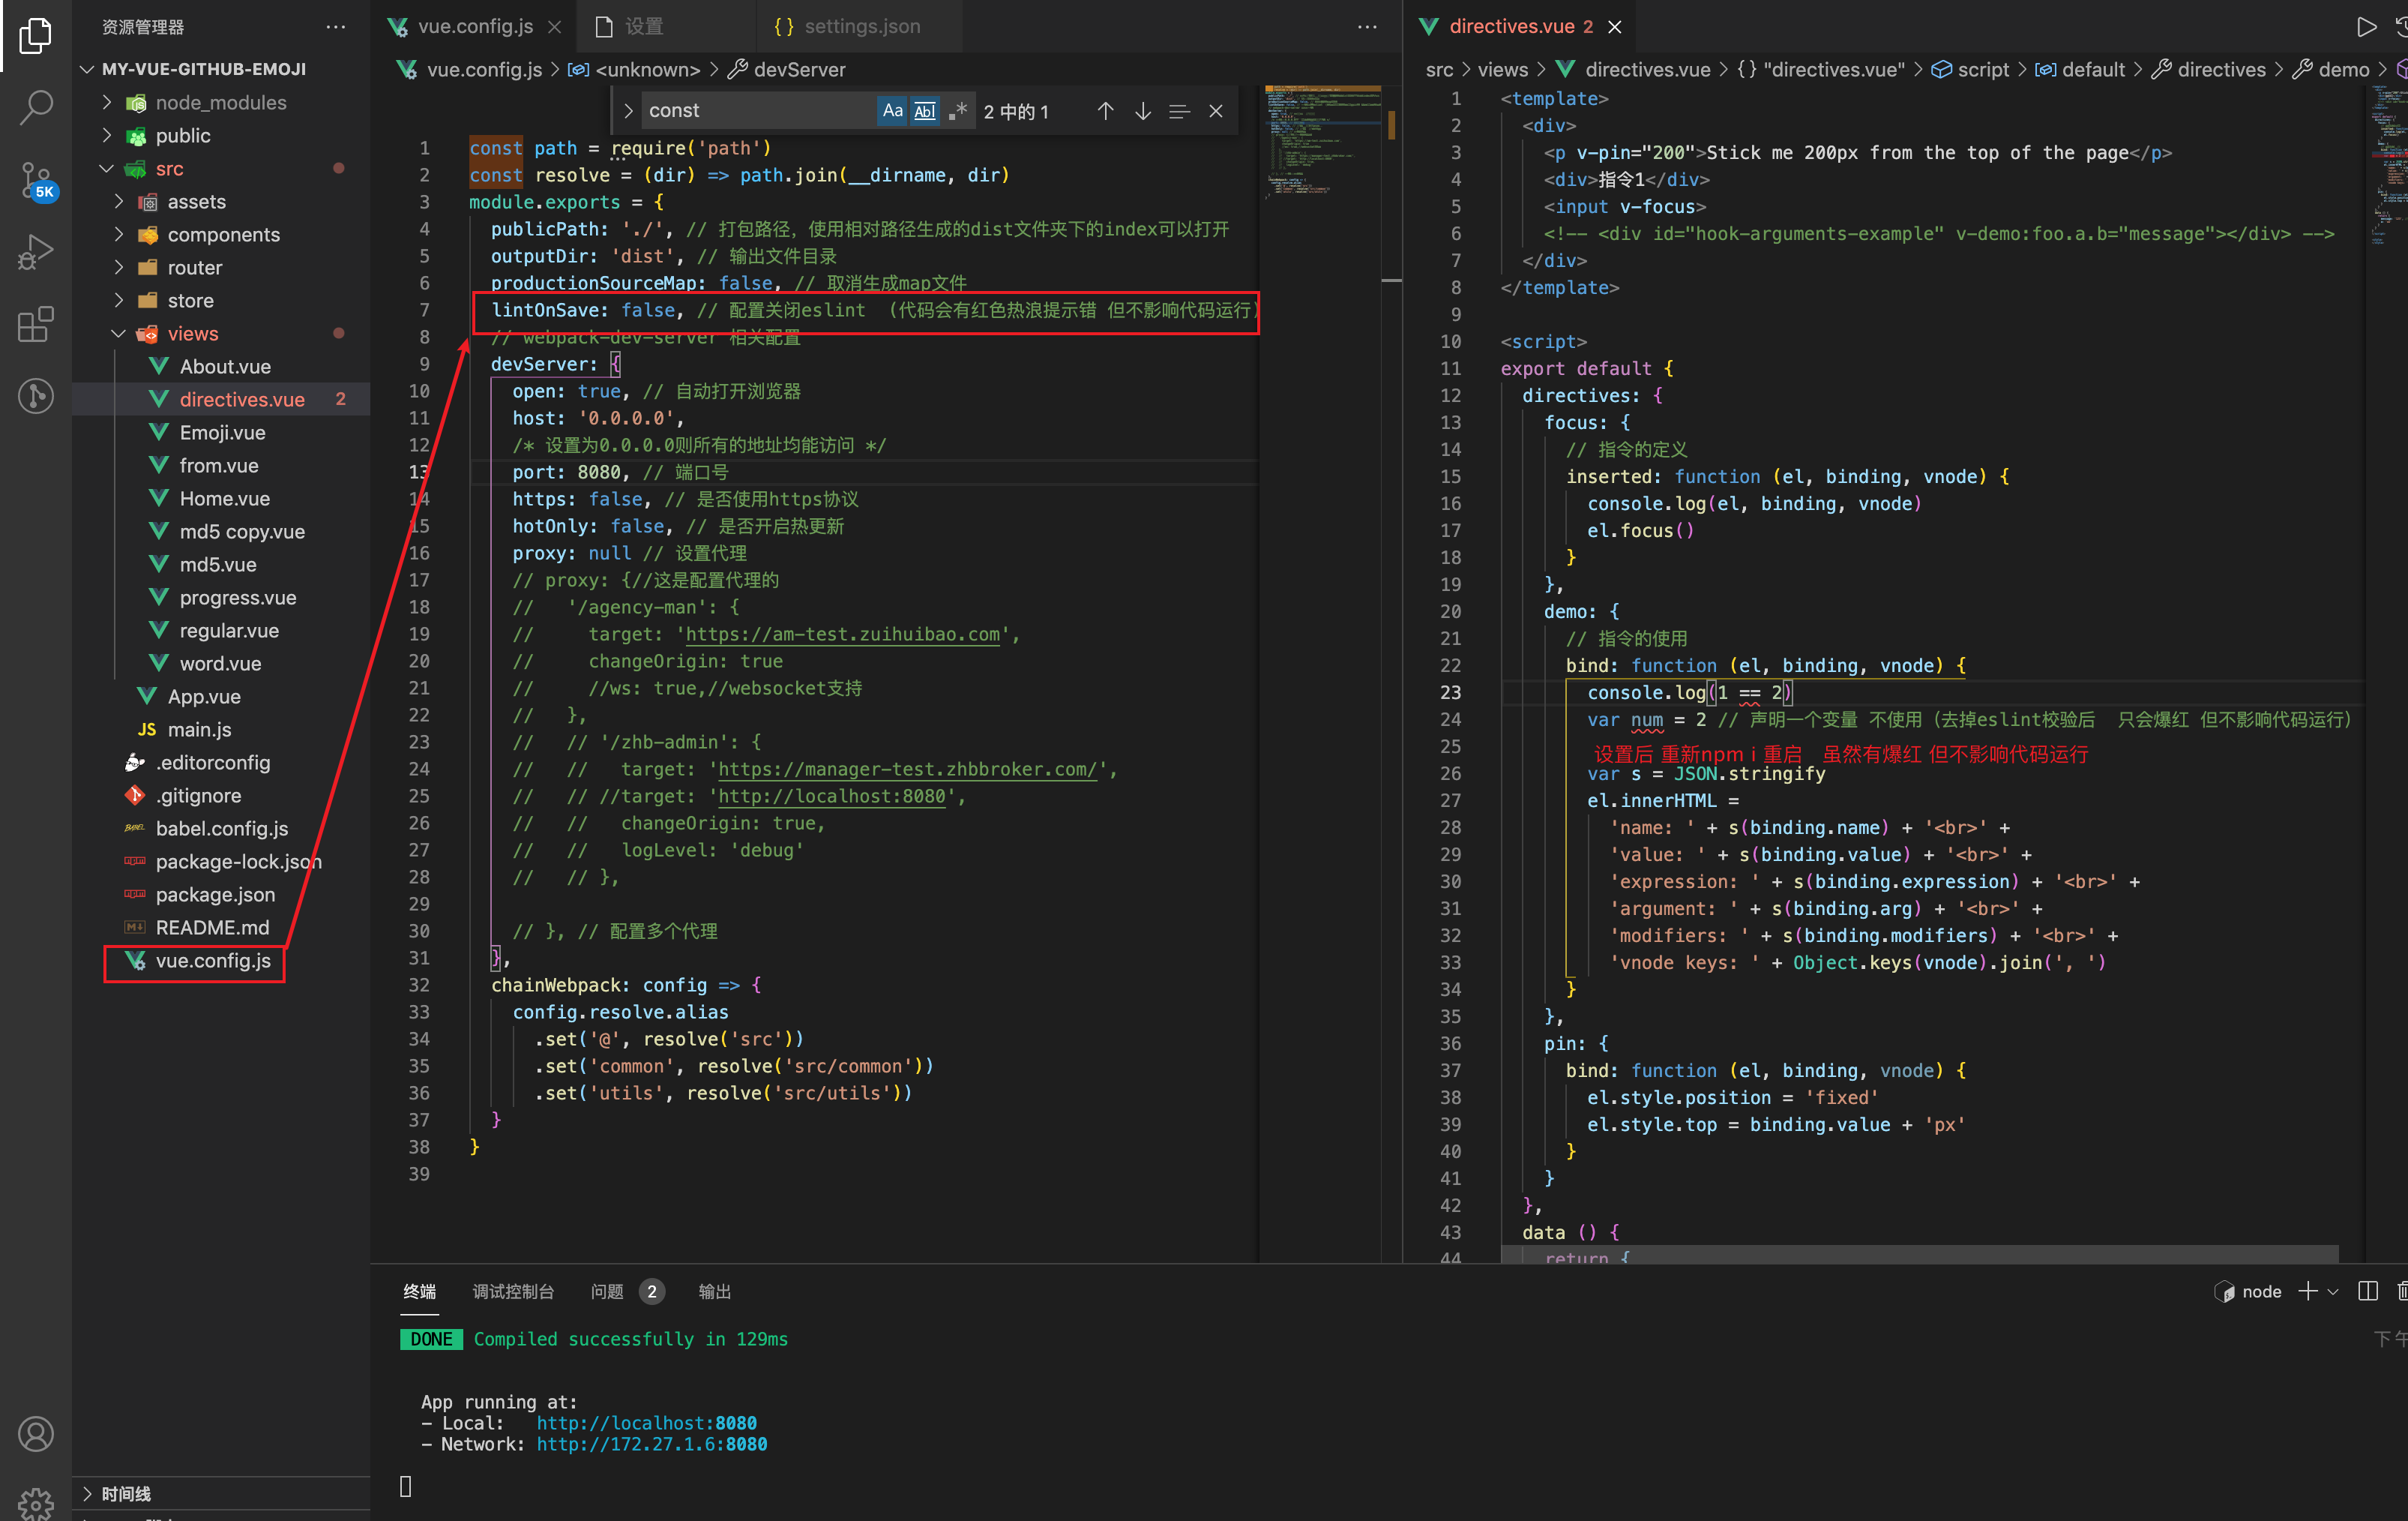Open About.vue in the explorer
This screenshot has height=1521, width=2408.
[x=225, y=366]
